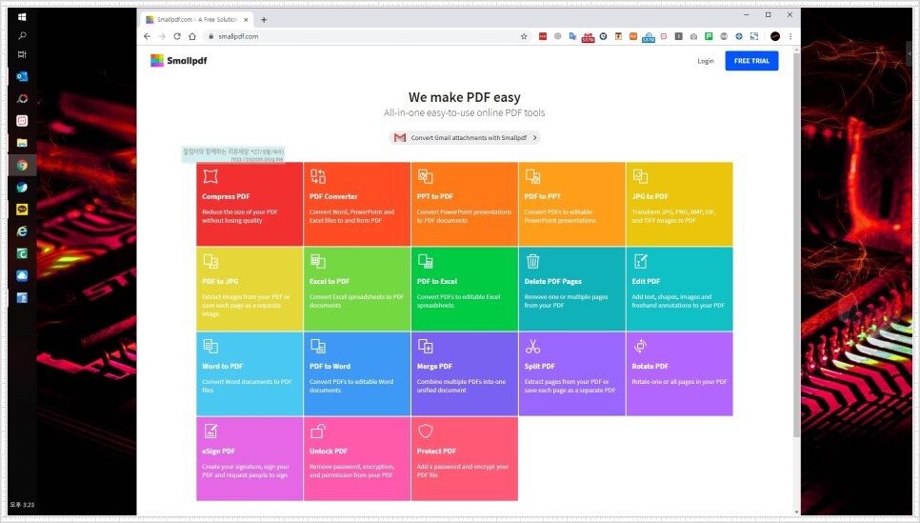
Task: Choose the PDF to JPG icon
Action: (210, 261)
